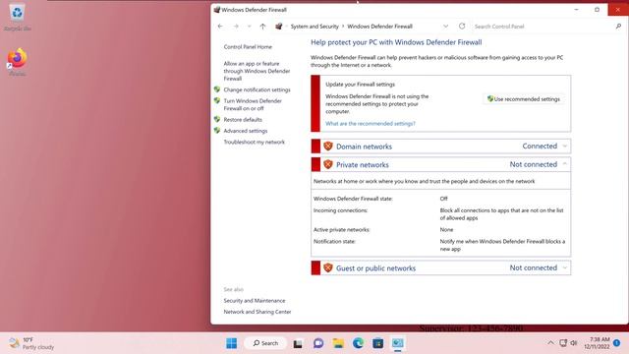Viewport: 629px width, 354px height.
Task: Click Restore defaults link
Action: (243, 120)
